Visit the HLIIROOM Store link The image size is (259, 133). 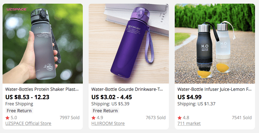[x=108, y=124]
